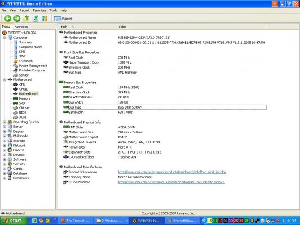Expand the Storage node
This screenshot has width=300, height=225.
click(x=4, y=141)
